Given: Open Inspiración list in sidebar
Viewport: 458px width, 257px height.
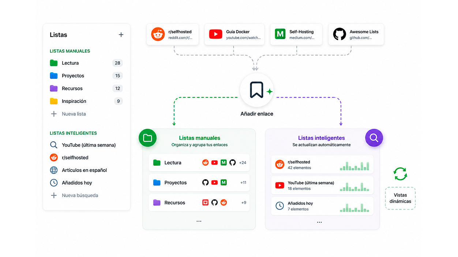Looking at the screenshot, I should pos(86,101).
